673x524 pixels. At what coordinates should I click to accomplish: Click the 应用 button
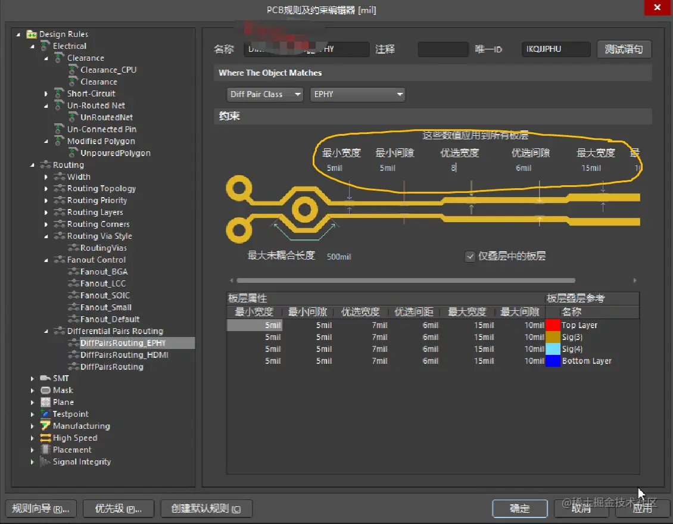tap(643, 509)
